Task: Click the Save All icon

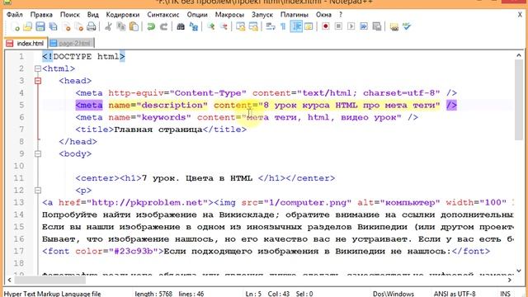Action: (x=53, y=26)
